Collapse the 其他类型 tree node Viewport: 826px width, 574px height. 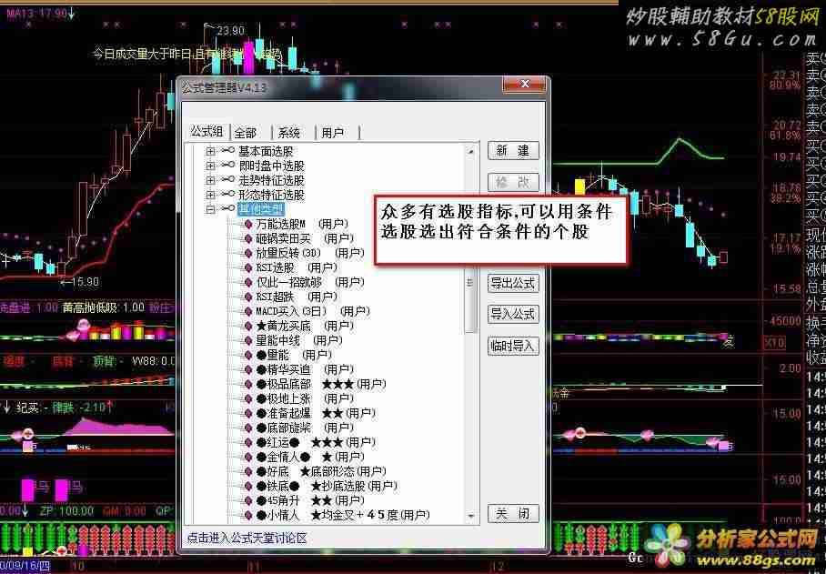[211, 209]
